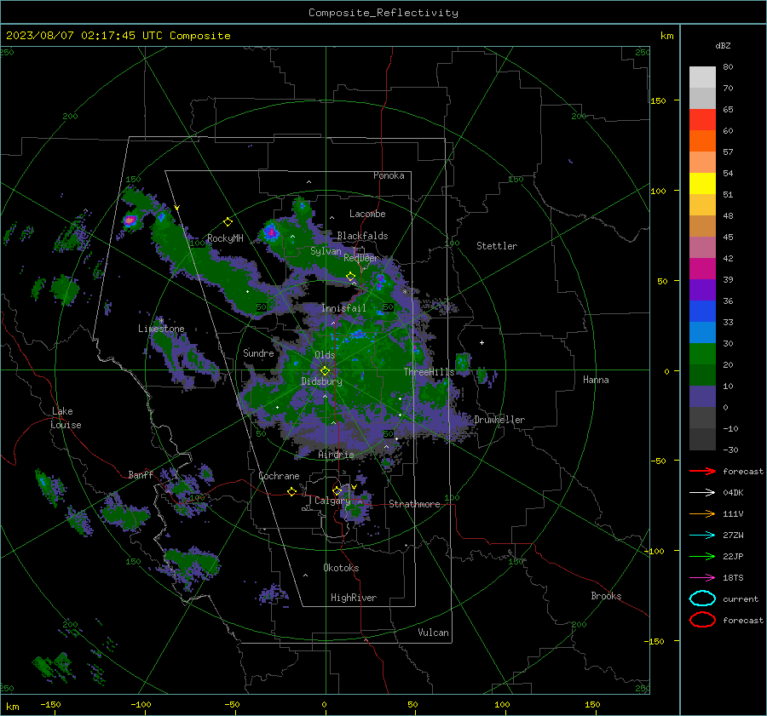Click the Vulcan town label
Screen dimensions: 767x716
[433, 633]
